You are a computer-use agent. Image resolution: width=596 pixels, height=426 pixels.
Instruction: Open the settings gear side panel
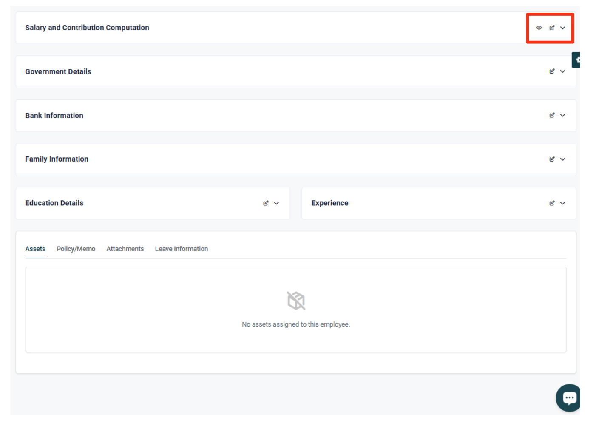pyautogui.click(x=576, y=60)
